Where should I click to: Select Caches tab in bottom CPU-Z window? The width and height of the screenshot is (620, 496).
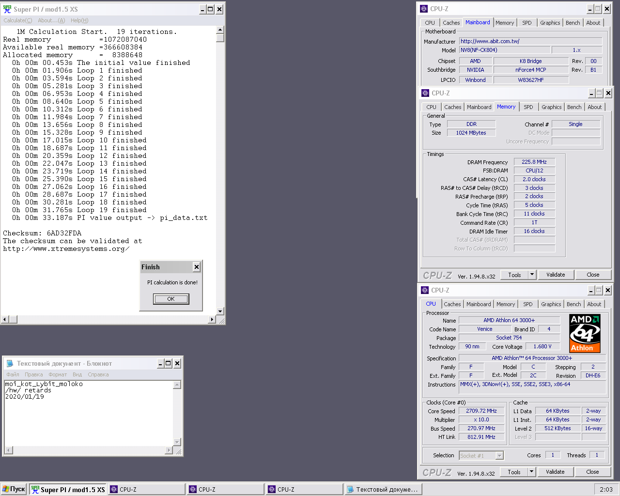pyautogui.click(x=452, y=304)
